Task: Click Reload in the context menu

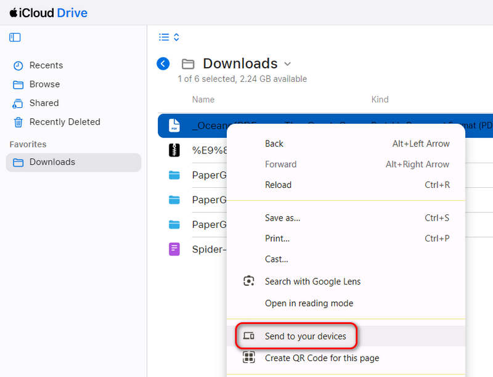Action: point(278,185)
